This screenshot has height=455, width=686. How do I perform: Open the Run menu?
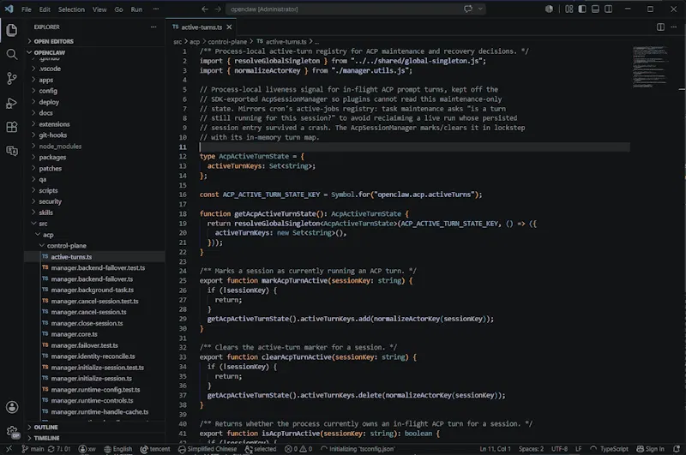[x=136, y=9]
